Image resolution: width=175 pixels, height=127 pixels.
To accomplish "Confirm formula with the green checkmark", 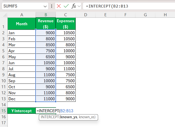I will (66, 6).
